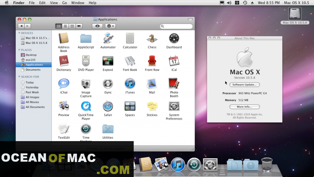Open the View menu

tap(54, 2)
